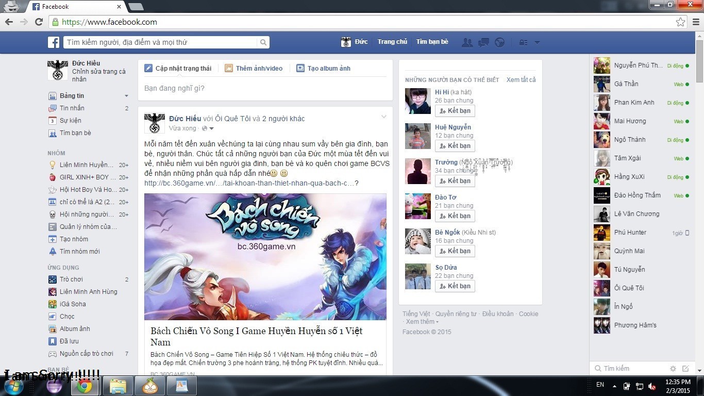Click the Xem tất cả link
This screenshot has height=396, width=704.
pos(521,80)
